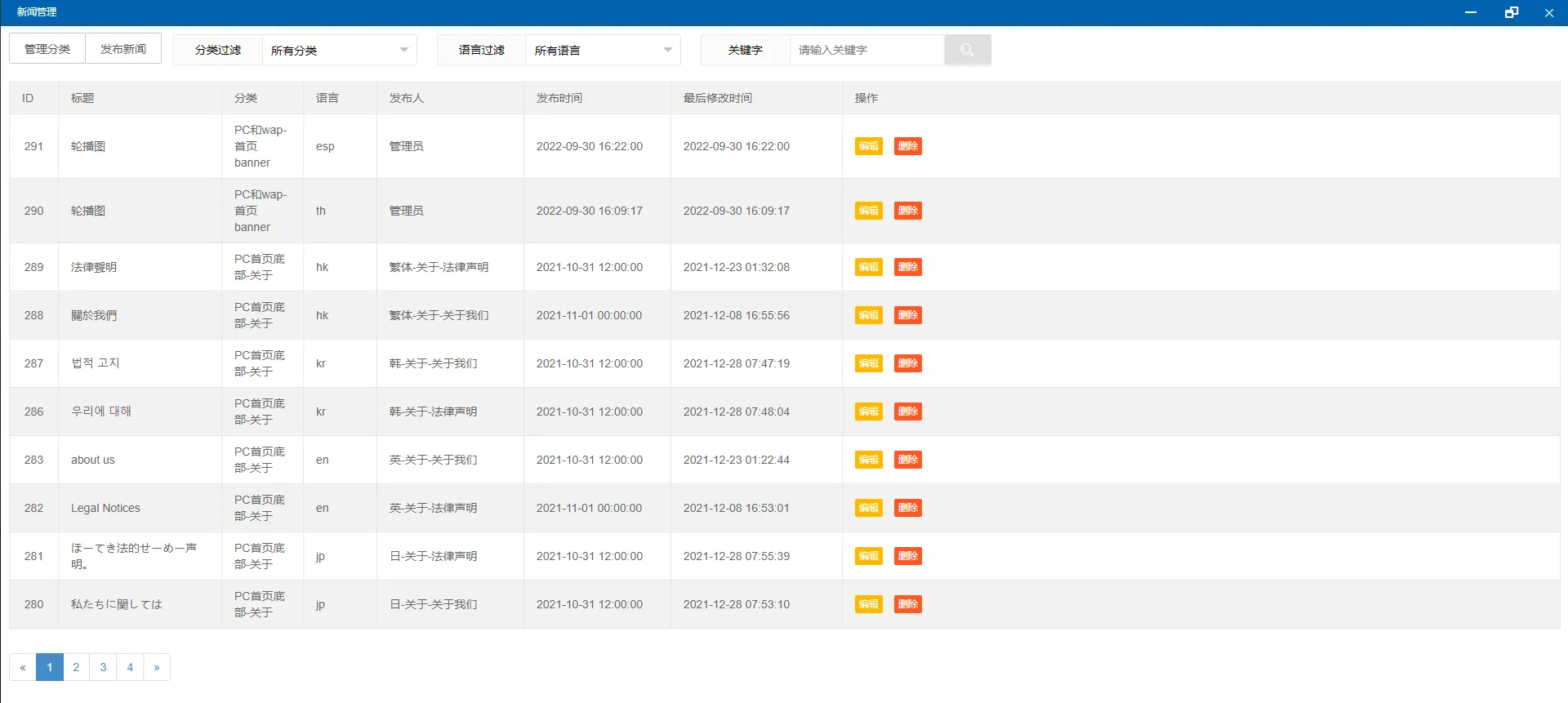Delete the 'Legal Notices' news entry

907,508
